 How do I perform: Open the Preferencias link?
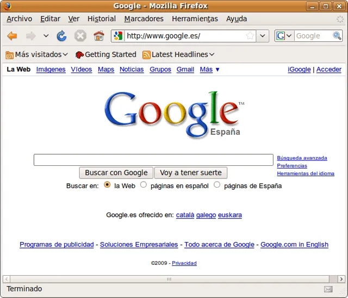292,166
